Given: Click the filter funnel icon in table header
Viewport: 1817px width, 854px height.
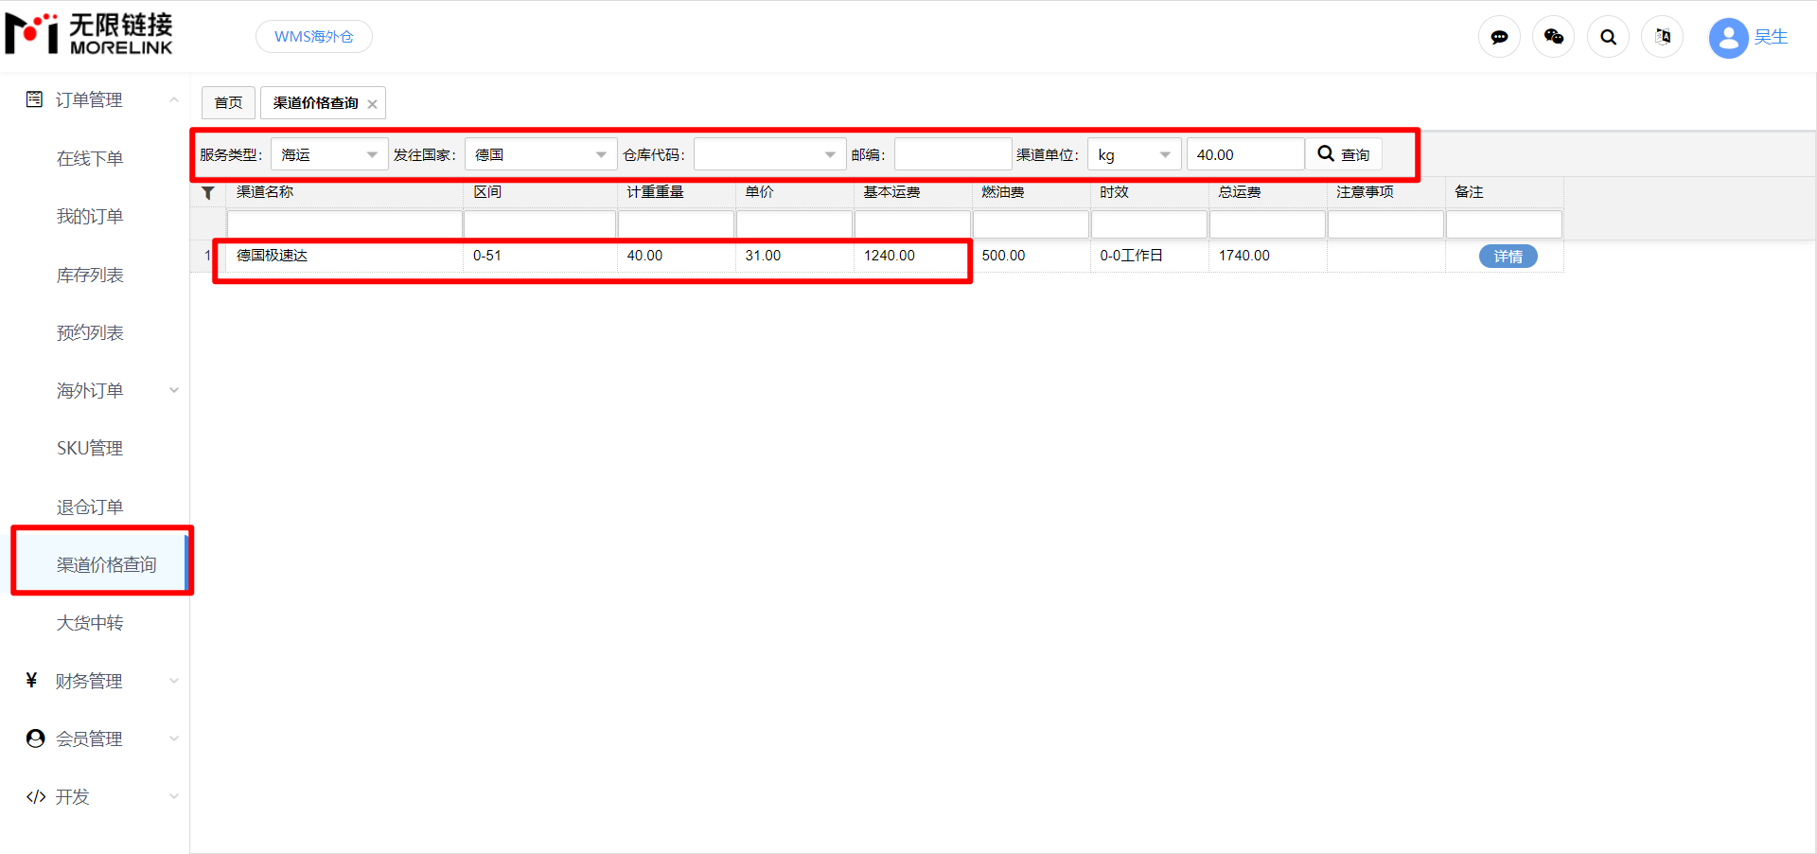Looking at the screenshot, I should pyautogui.click(x=208, y=193).
